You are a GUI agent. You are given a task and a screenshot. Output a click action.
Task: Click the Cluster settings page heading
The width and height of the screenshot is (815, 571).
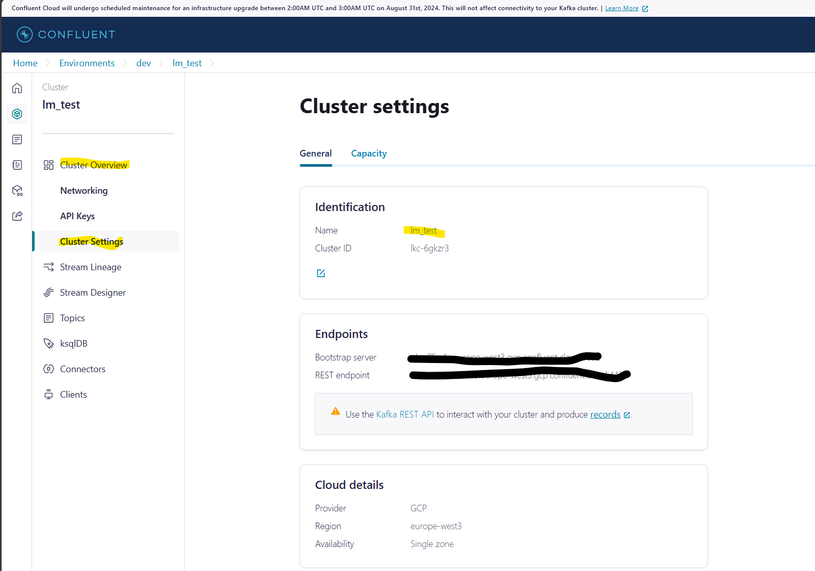coord(374,106)
